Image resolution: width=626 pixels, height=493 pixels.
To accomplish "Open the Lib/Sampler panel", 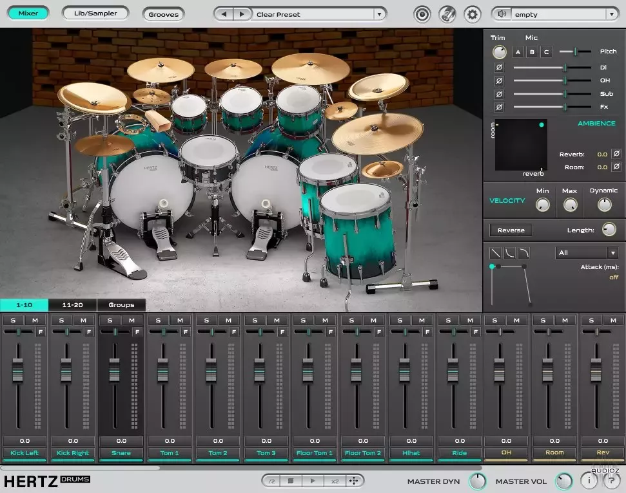I will coord(95,13).
